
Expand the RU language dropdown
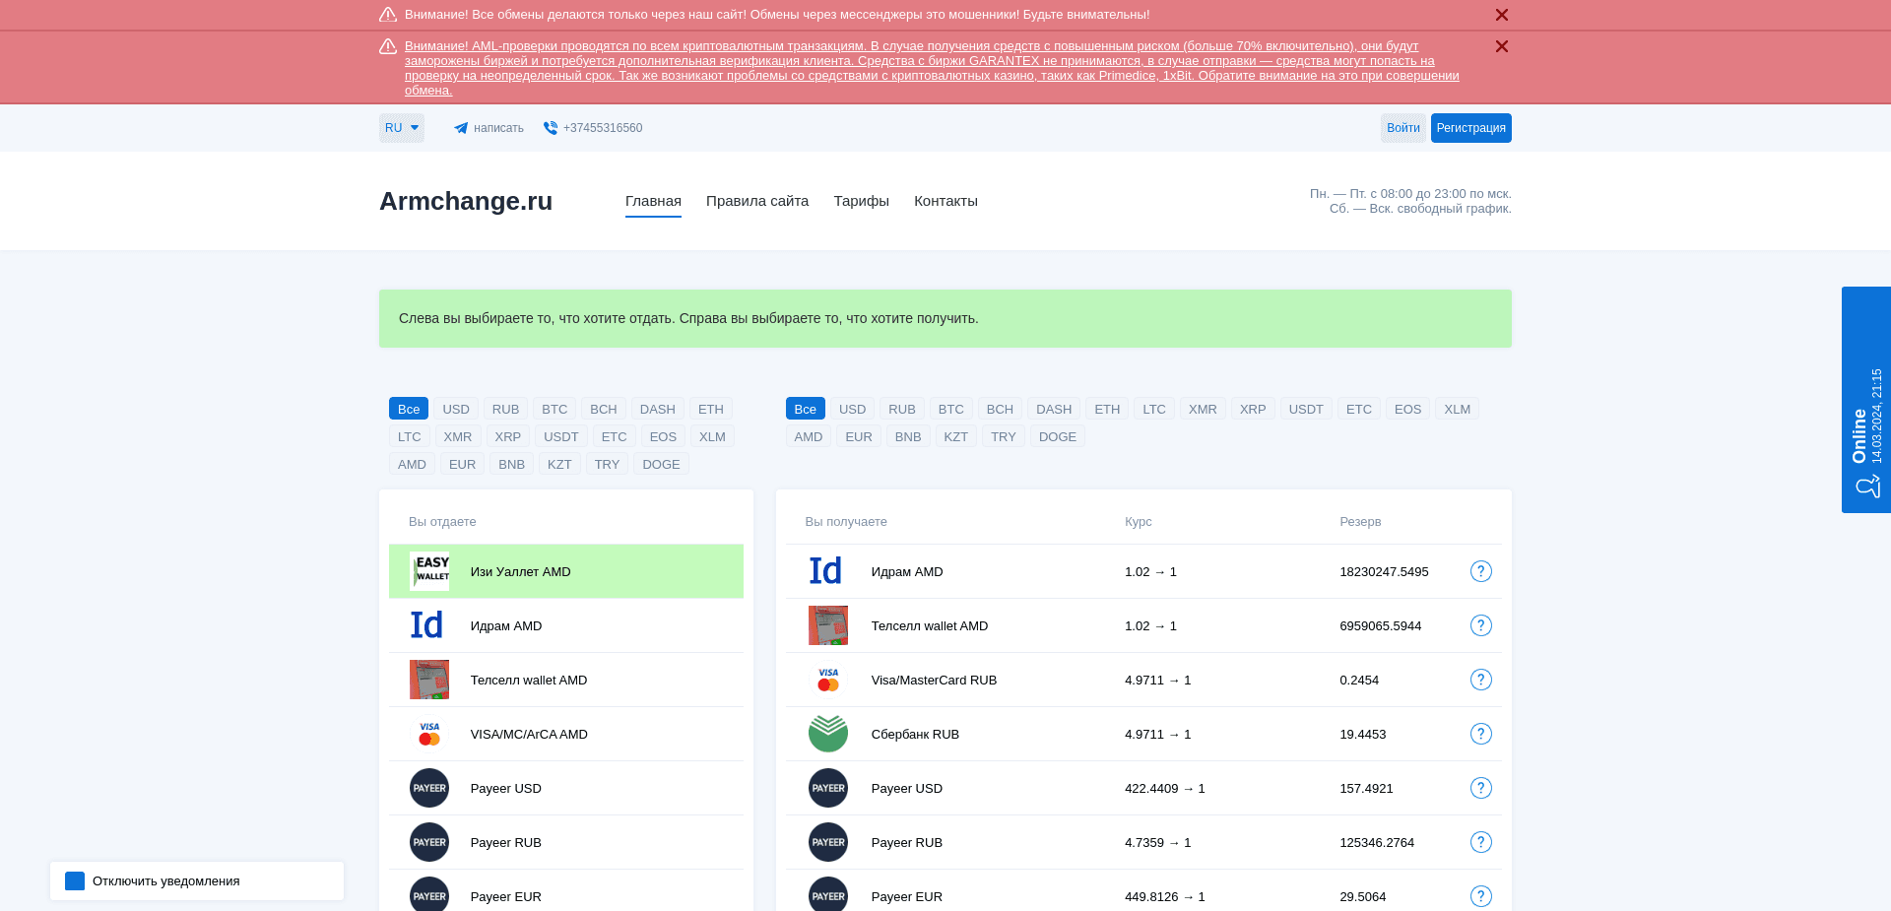(402, 128)
